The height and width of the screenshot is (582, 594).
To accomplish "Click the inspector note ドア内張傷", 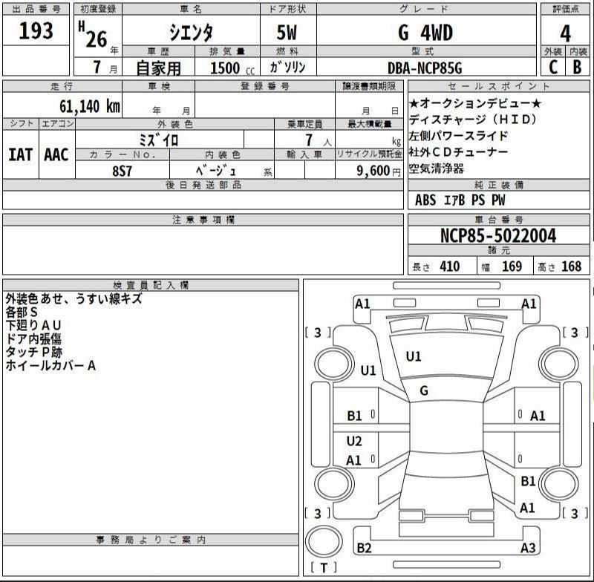I will 33,339.
